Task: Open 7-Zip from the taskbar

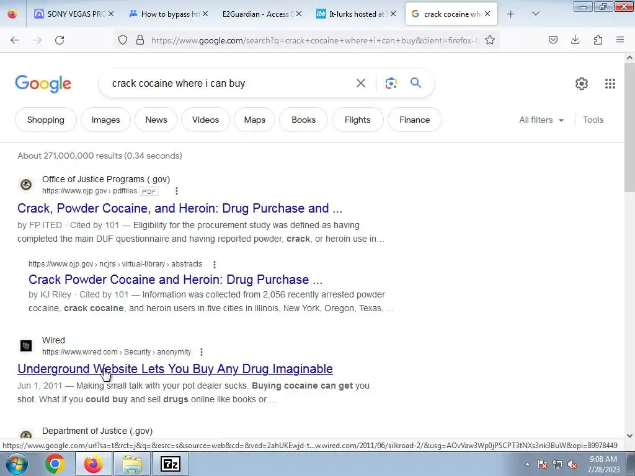Action: pyautogui.click(x=171, y=464)
